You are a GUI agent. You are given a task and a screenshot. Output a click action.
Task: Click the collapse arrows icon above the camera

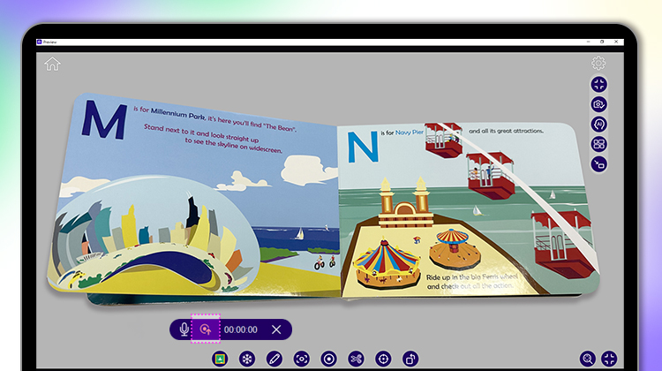[598, 85]
